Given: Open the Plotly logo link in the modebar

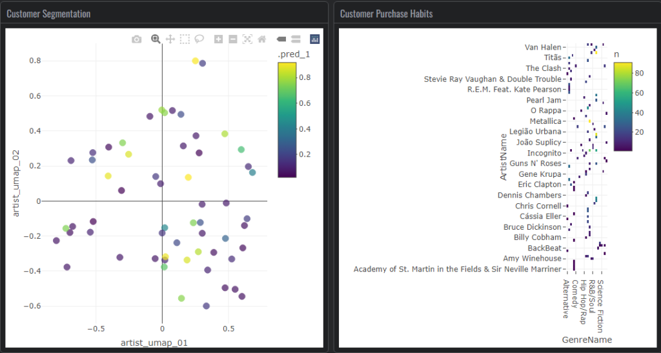Looking at the screenshot, I should 314,39.
